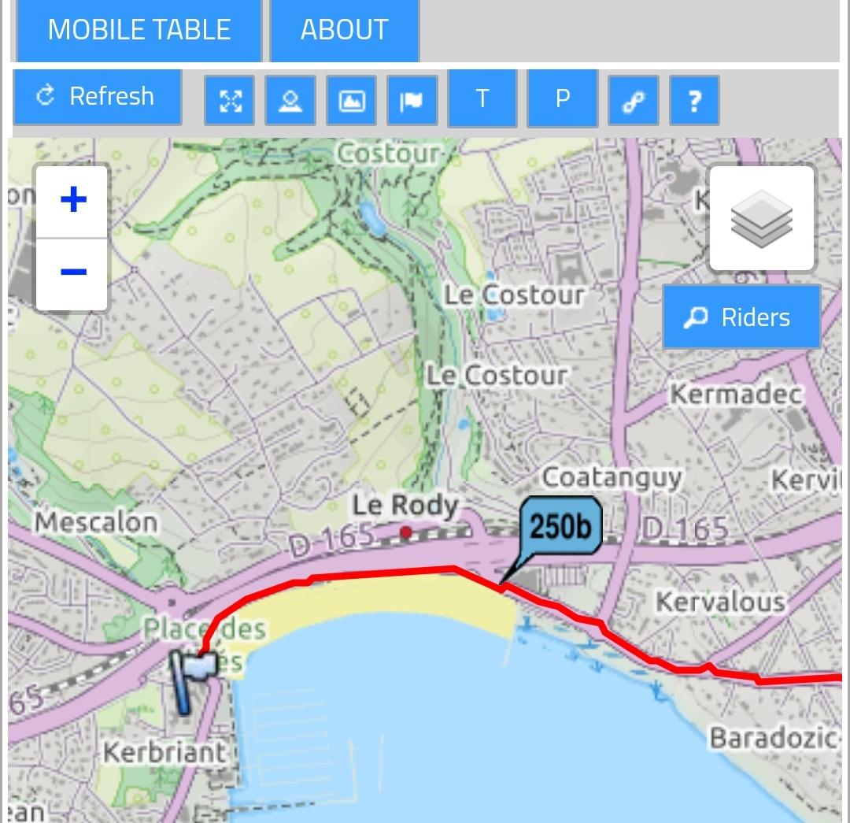The image size is (850, 823).
Task: Click the locate-me position marker icon
Action: pyautogui.click(x=290, y=100)
